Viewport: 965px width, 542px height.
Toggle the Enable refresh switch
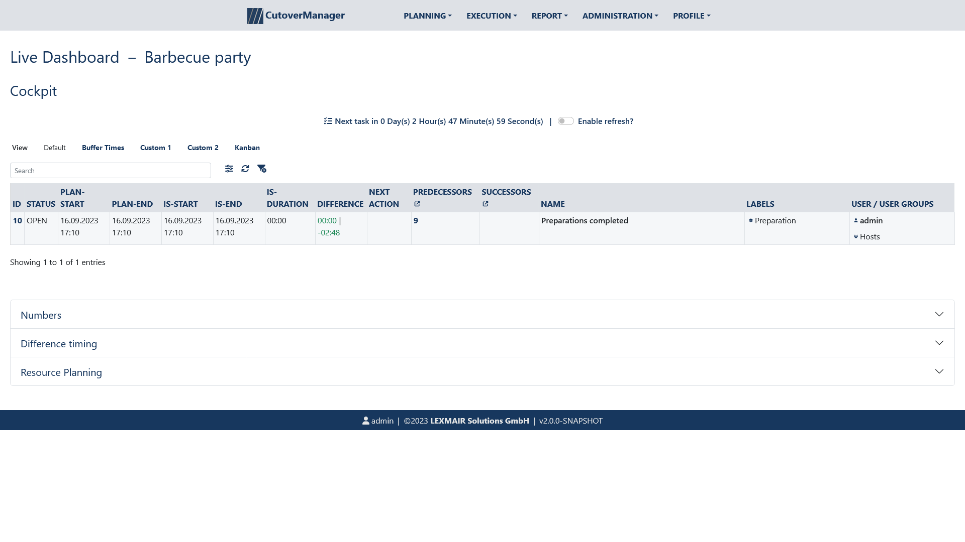pyautogui.click(x=565, y=120)
